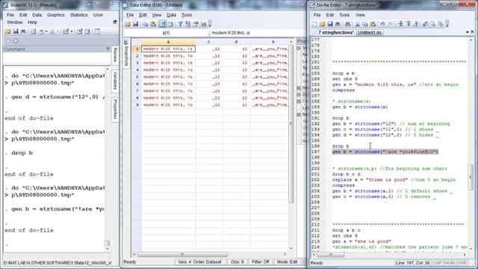This screenshot has width=478, height=269.
Task: Snapshots icon in Data Editor toolbar
Action: click(x=203, y=24)
